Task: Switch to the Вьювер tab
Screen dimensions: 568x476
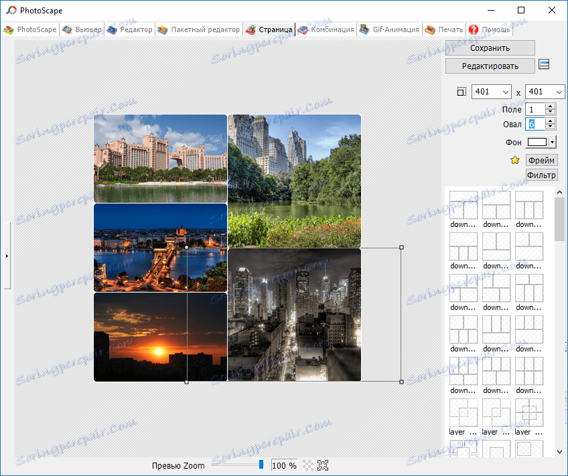Action: [x=82, y=29]
